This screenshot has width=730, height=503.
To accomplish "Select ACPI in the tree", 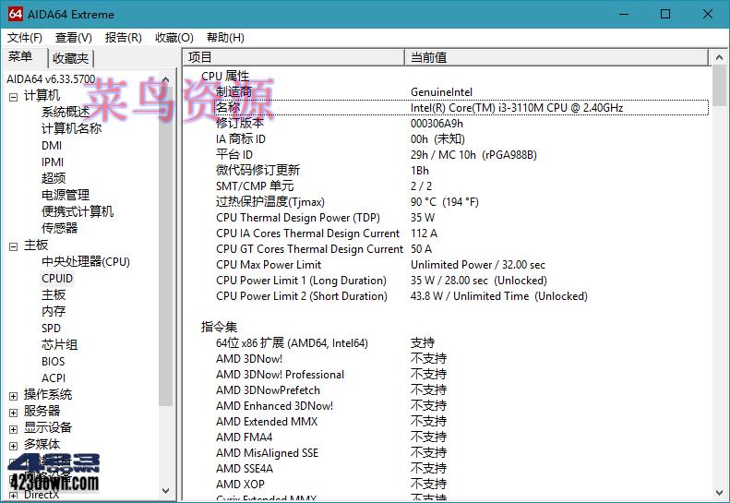I will [x=54, y=377].
